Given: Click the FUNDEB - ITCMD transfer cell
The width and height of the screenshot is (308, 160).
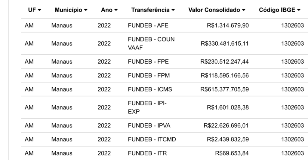Looking at the screenshot, I should [x=152, y=139].
